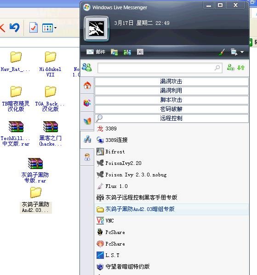Click the magnifier icon in the search box
This screenshot has width=257, height=275.
click(217, 68)
